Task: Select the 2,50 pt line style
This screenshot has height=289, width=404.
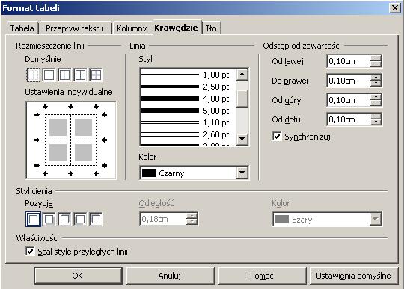Action: tap(188, 87)
